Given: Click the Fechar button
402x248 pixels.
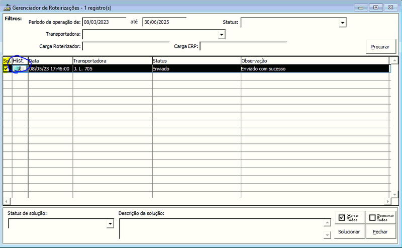Looking at the screenshot, I should tap(381, 231).
